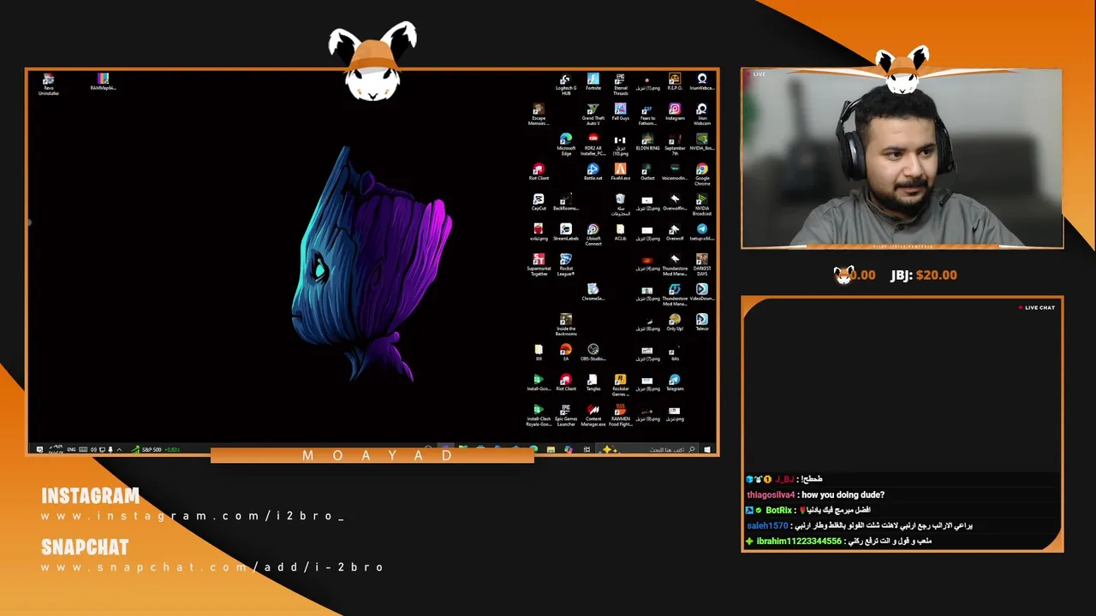
Task: Launch the R.E.P.O. game icon
Action: 675,82
